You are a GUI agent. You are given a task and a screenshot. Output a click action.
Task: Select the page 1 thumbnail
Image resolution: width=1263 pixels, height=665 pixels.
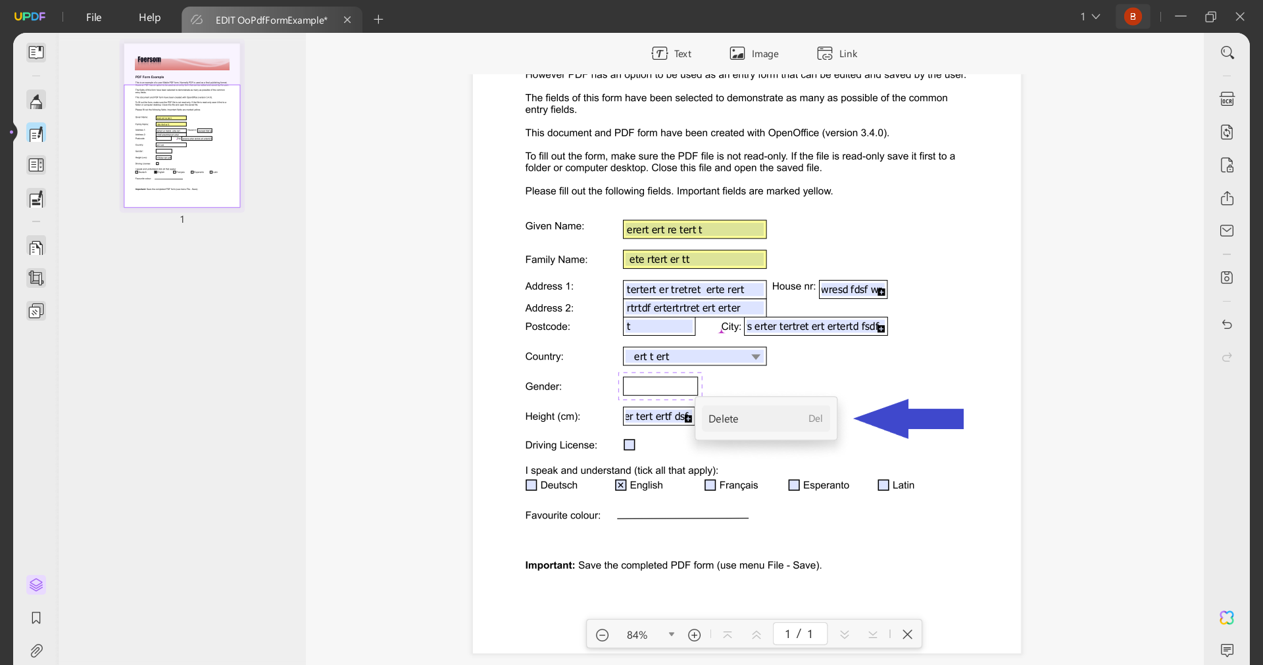tap(182, 126)
